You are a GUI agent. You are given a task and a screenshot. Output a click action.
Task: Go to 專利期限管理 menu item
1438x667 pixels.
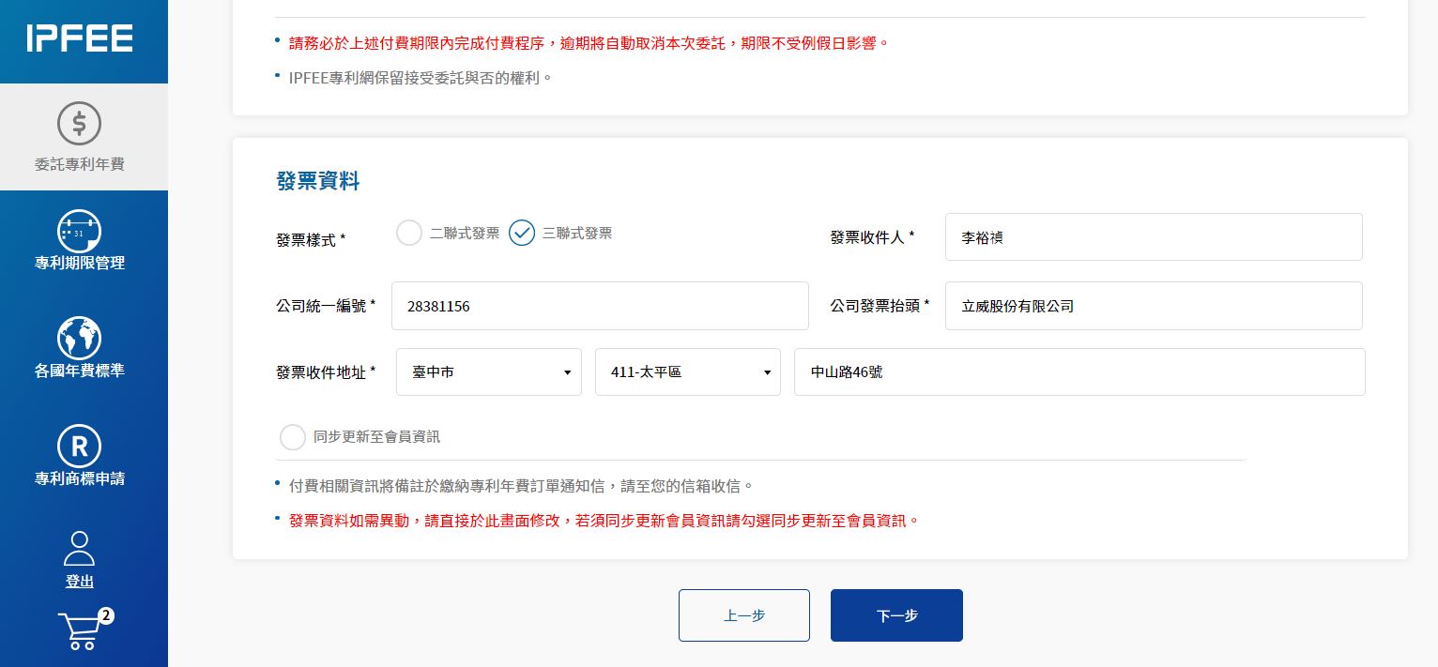(x=80, y=263)
